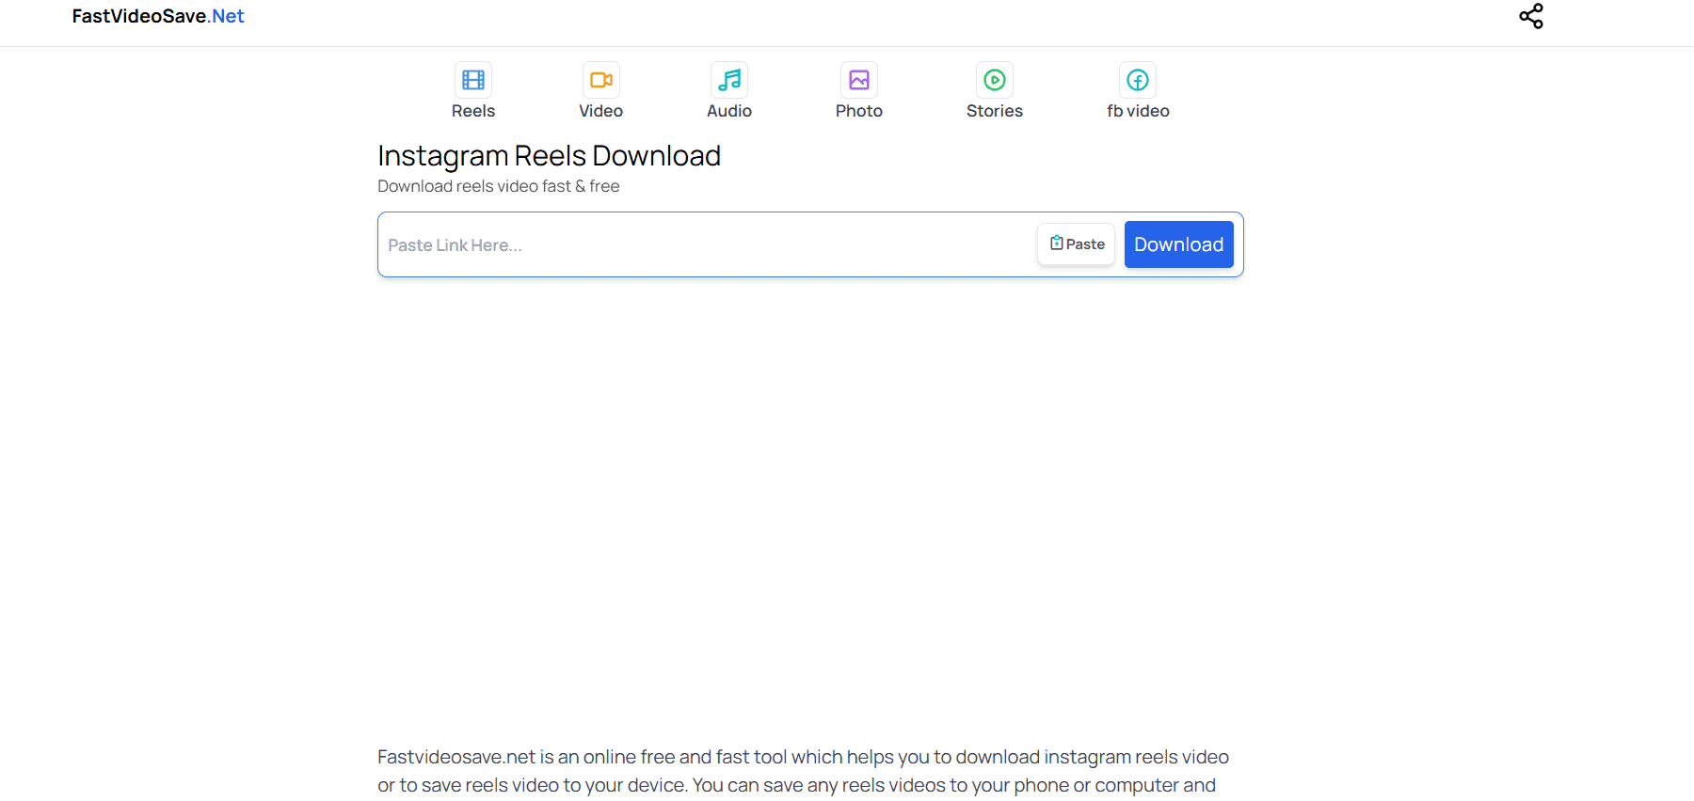Click the Reels film strip icon
The image size is (1694, 801).
tap(473, 80)
